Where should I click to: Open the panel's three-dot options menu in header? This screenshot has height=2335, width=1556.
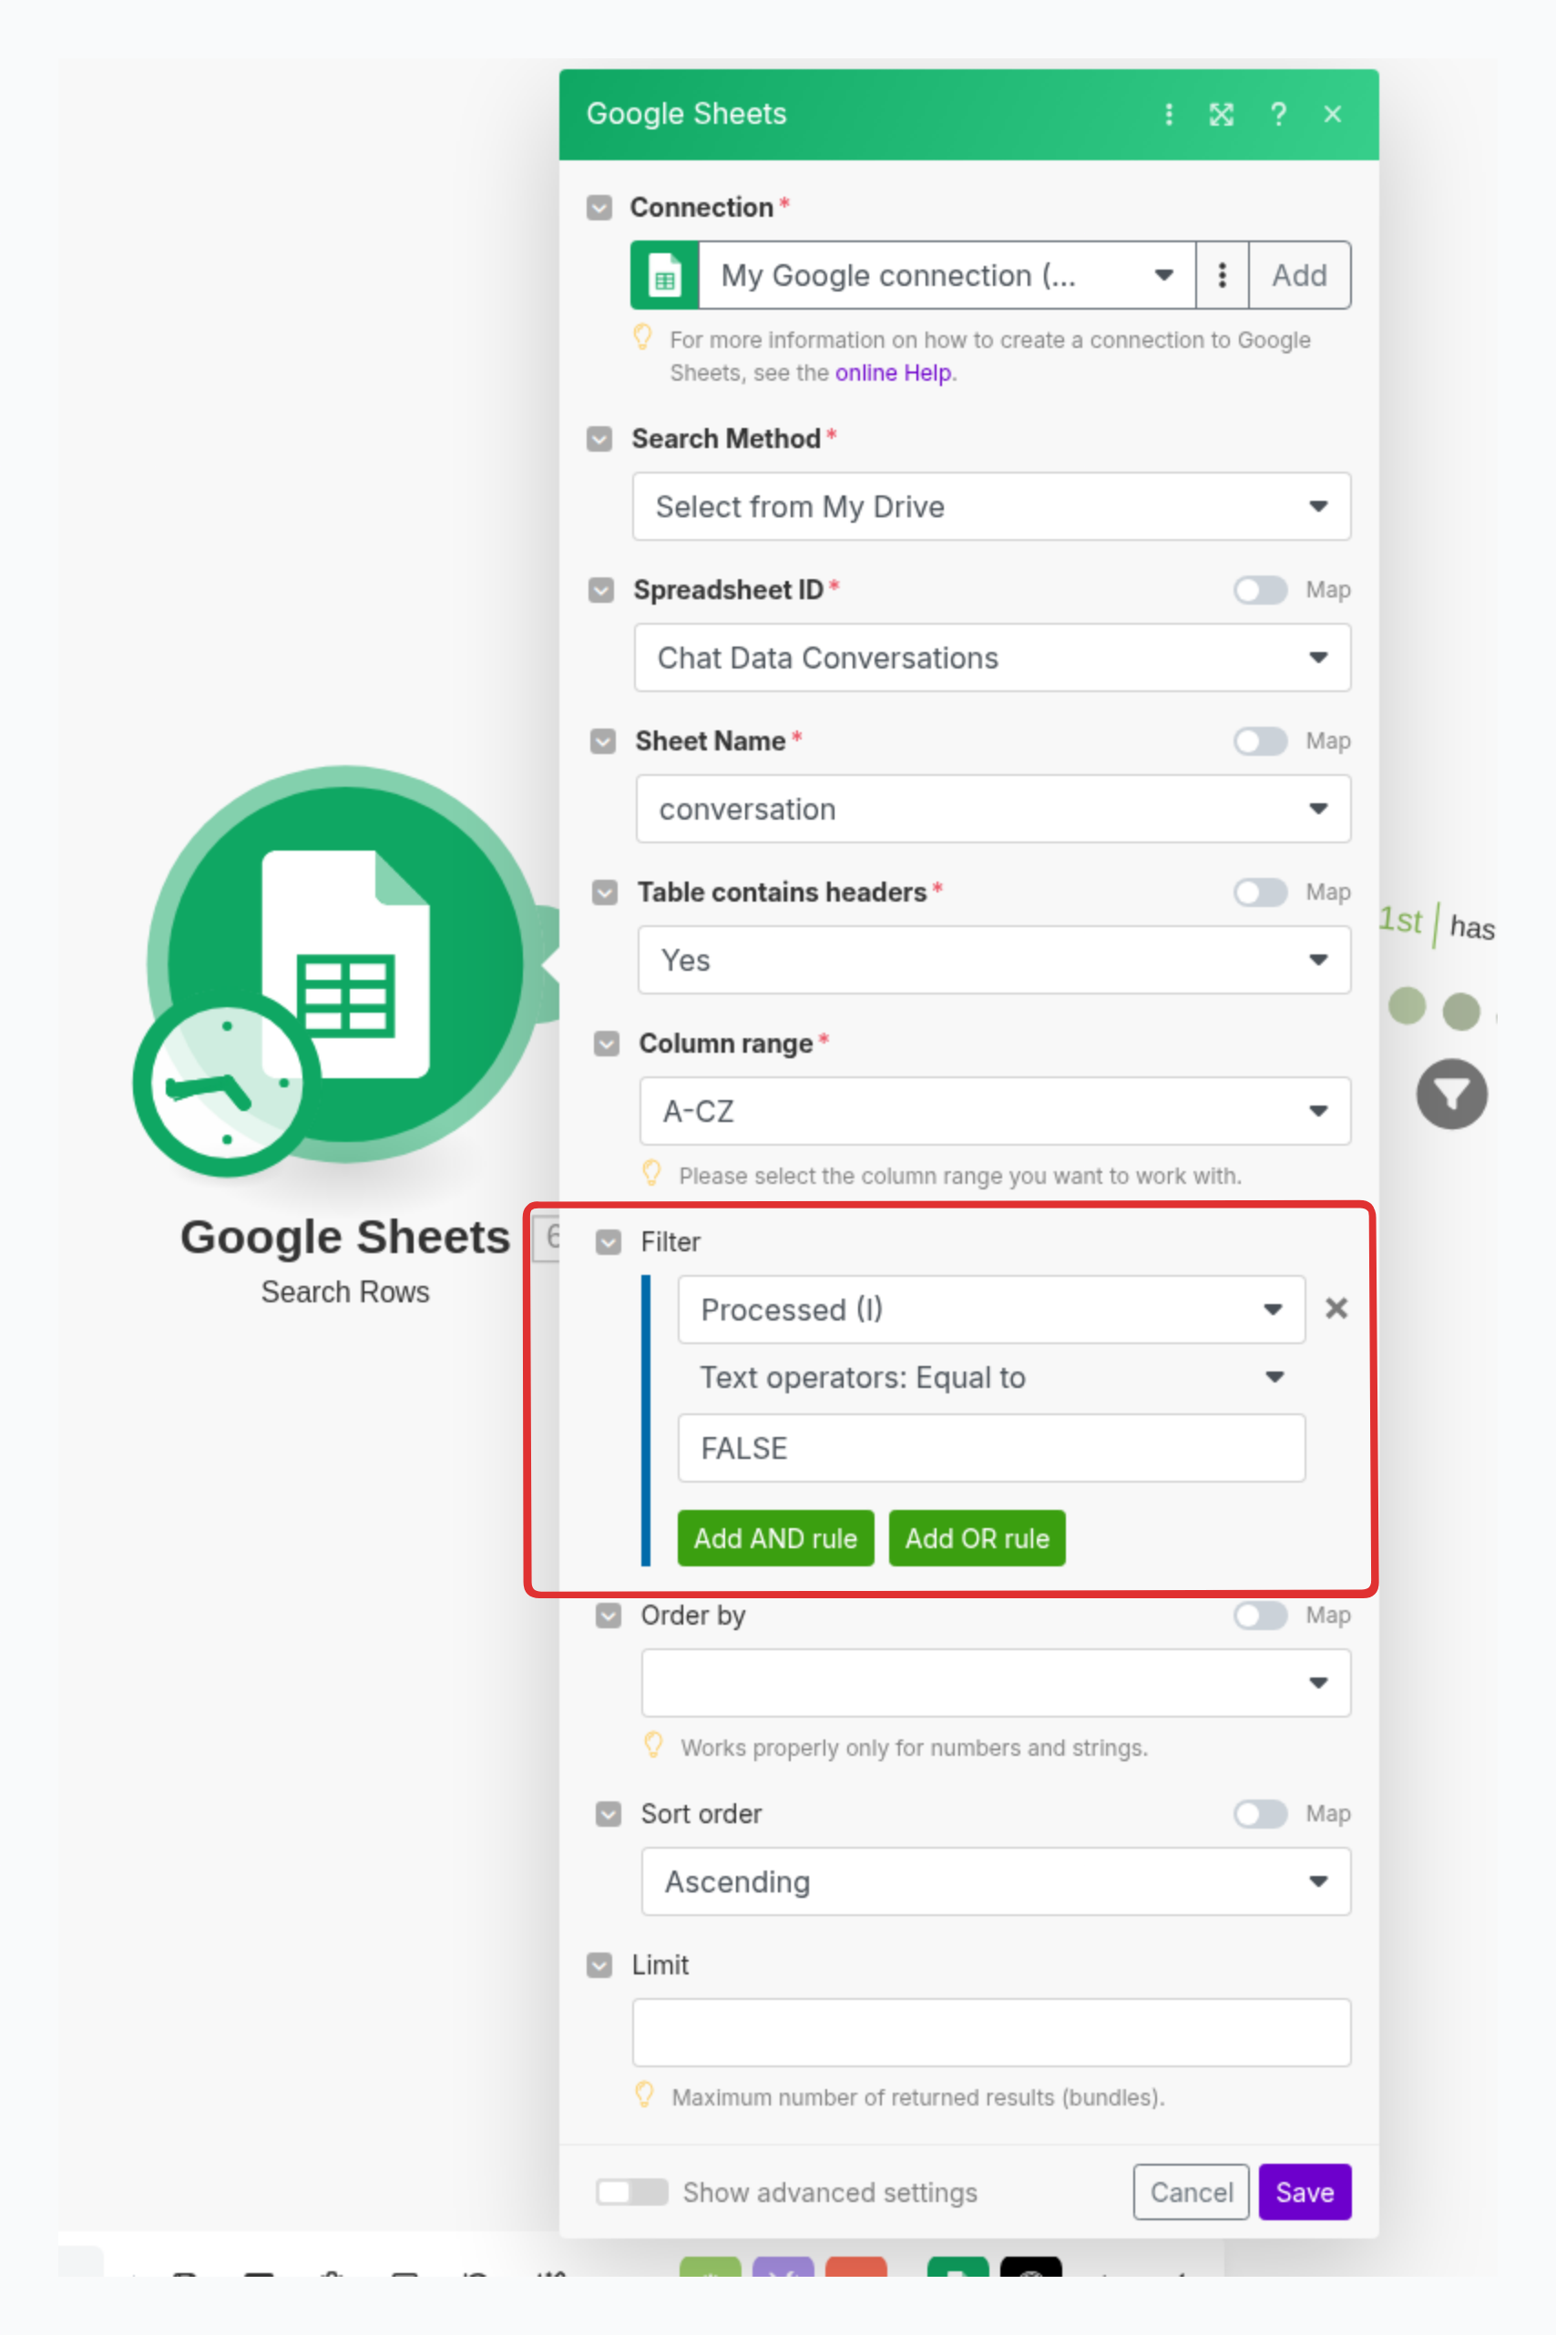coord(1168,114)
